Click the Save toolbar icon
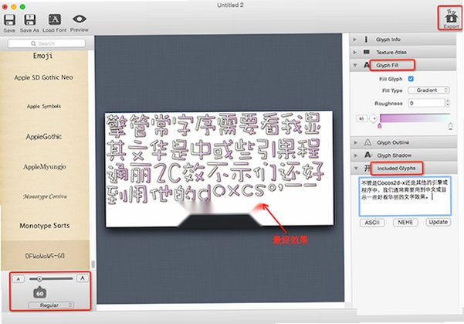This screenshot has height=324, width=464. [x=9, y=20]
